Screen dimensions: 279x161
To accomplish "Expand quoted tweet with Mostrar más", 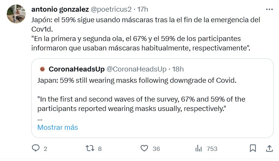I will pyautogui.click(x=58, y=127).
